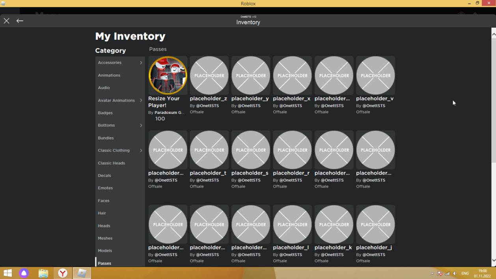Show hidden system tray icons
Viewport: 496px width, 279px height.
tap(432, 273)
